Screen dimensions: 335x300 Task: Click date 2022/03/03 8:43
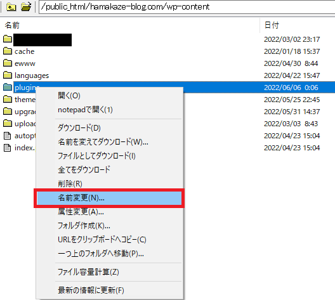coord(291,124)
